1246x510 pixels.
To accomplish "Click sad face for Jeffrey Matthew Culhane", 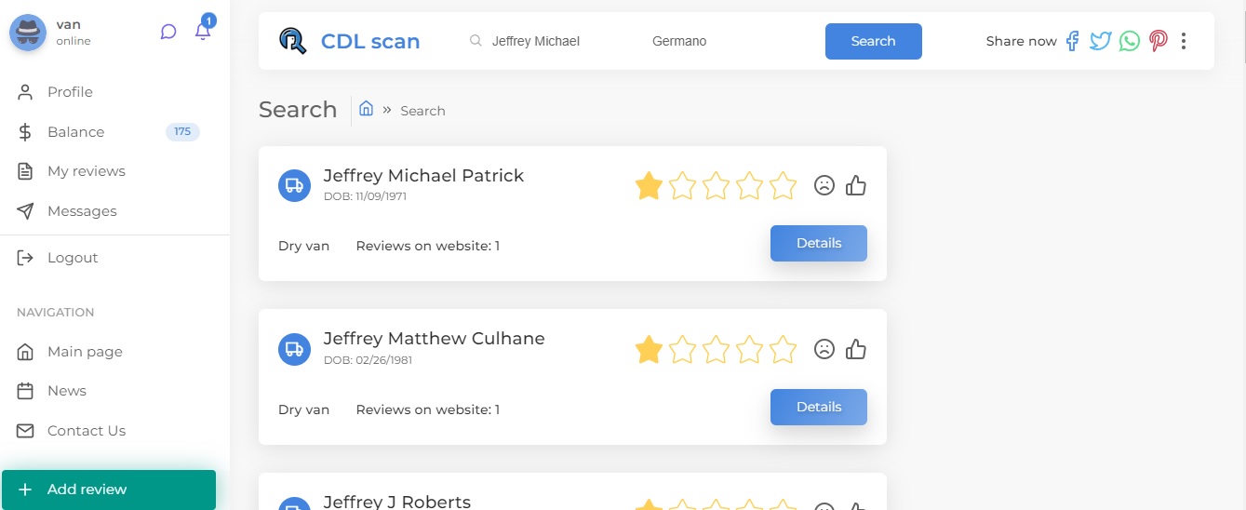I will pyautogui.click(x=824, y=349).
